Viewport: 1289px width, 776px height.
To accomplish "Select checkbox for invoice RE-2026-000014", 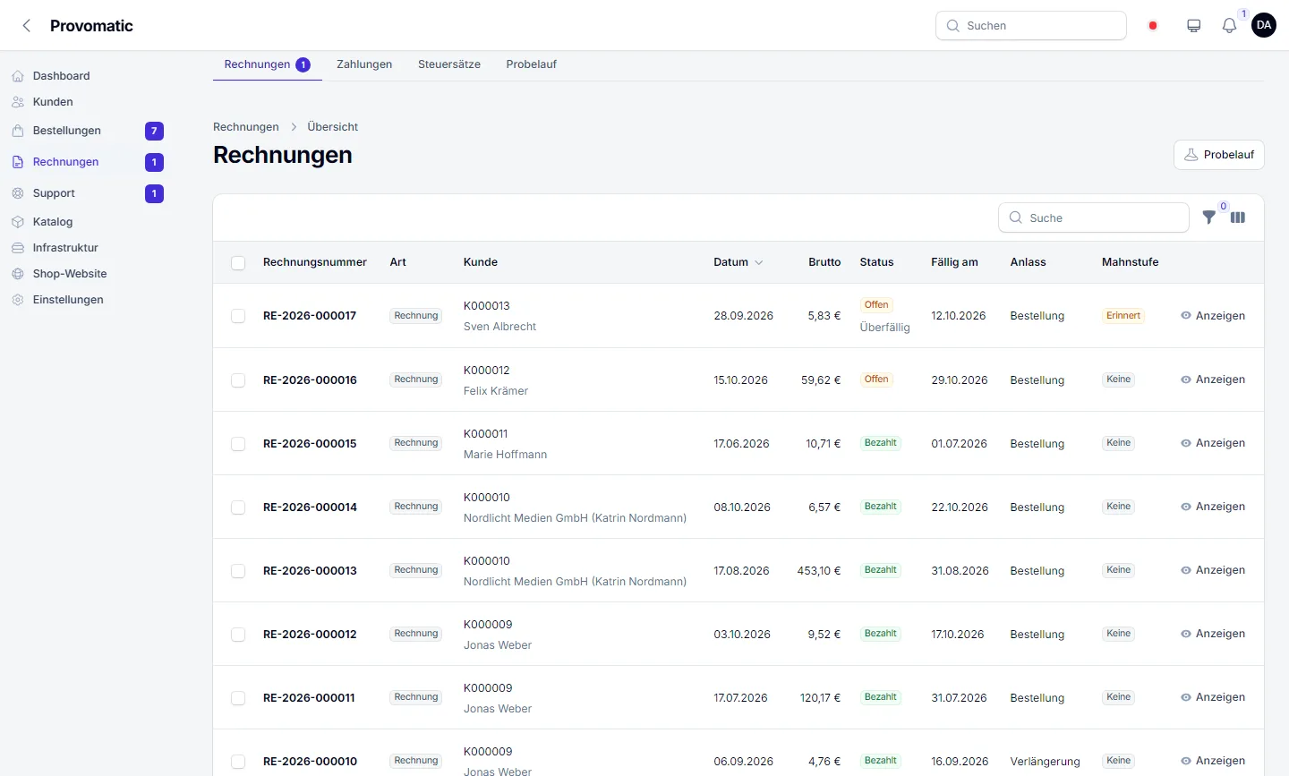I will pos(238,507).
